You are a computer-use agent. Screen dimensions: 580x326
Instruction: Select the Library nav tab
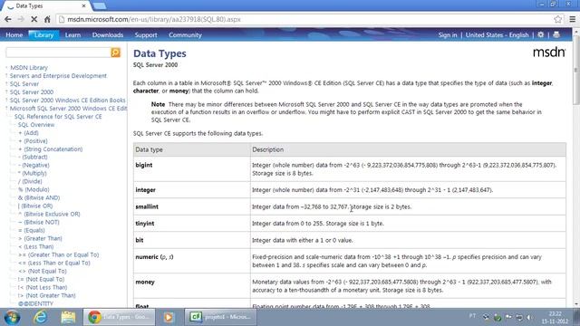click(x=43, y=35)
